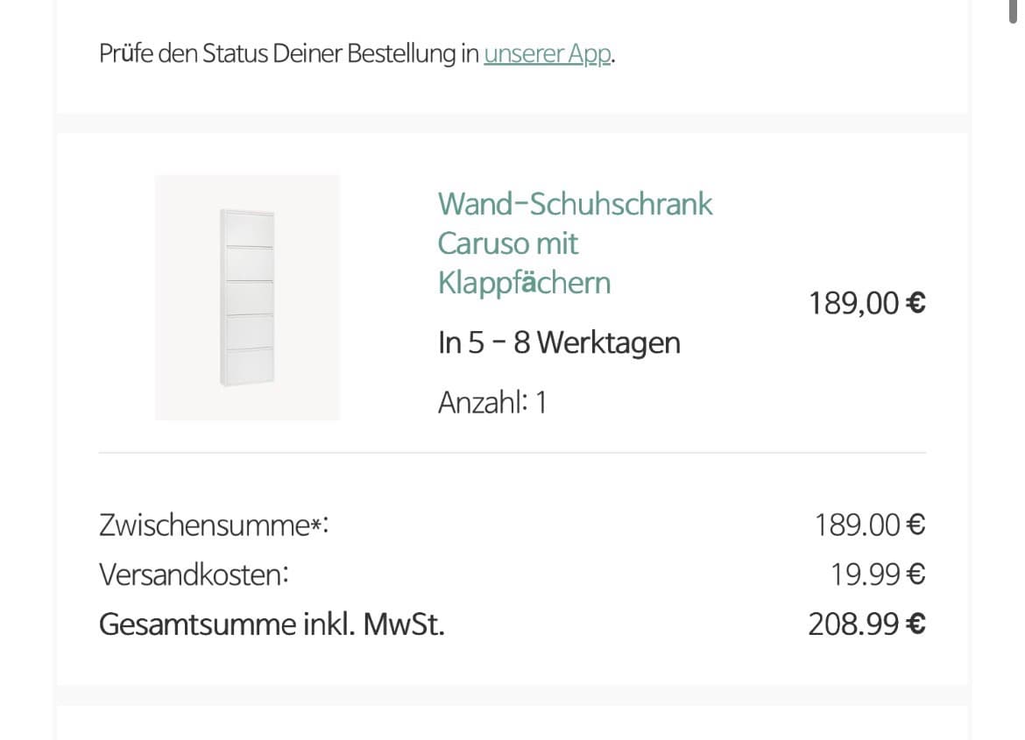
Task: Click the subtotal amount 189.00 €
Action: [x=869, y=525]
